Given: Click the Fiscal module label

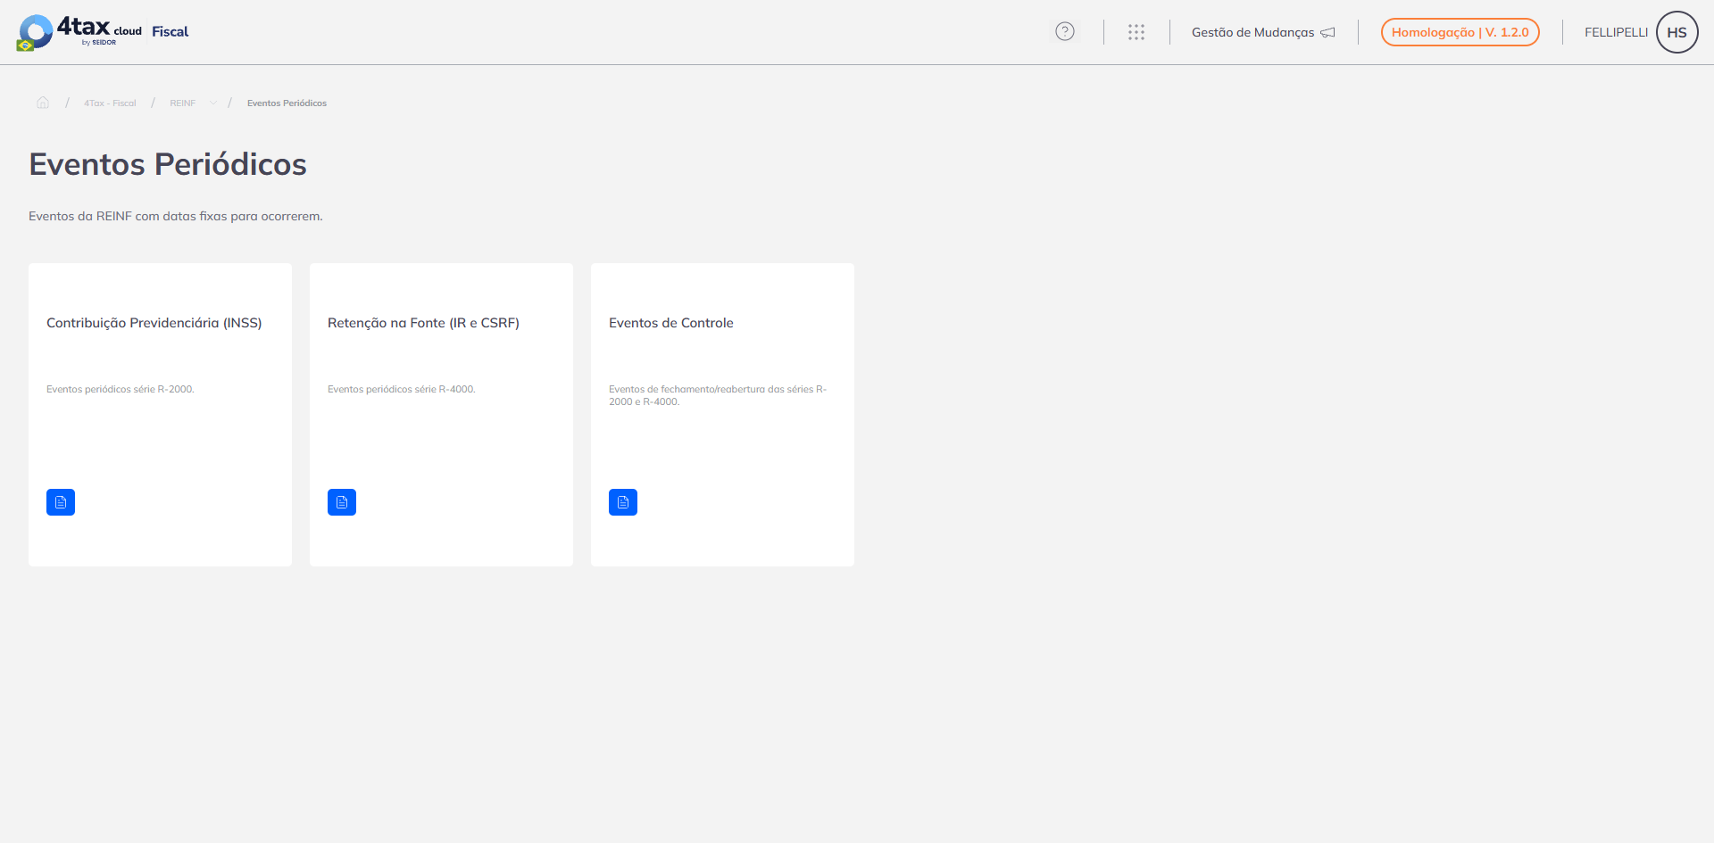Looking at the screenshot, I should pyautogui.click(x=170, y=31).
